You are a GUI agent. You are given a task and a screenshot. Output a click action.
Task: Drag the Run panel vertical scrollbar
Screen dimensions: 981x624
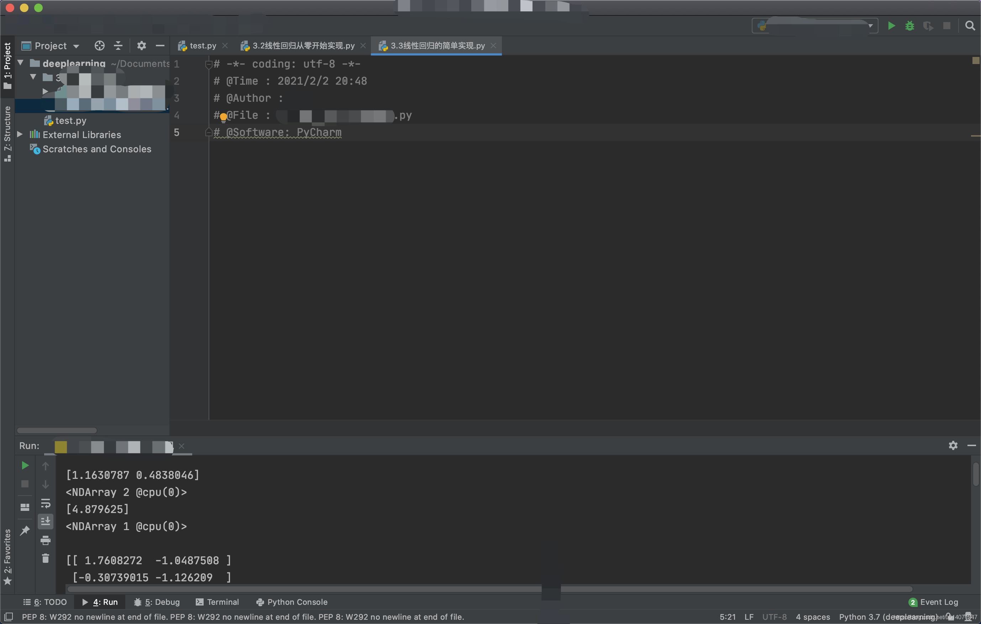point(975,473)
